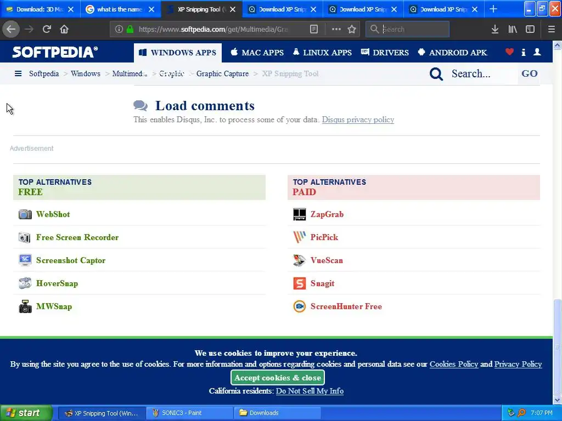This screenshot has width=562, height=421.
Task: Click the Screenshot Captor icon
Action: [x=25, y=260]
